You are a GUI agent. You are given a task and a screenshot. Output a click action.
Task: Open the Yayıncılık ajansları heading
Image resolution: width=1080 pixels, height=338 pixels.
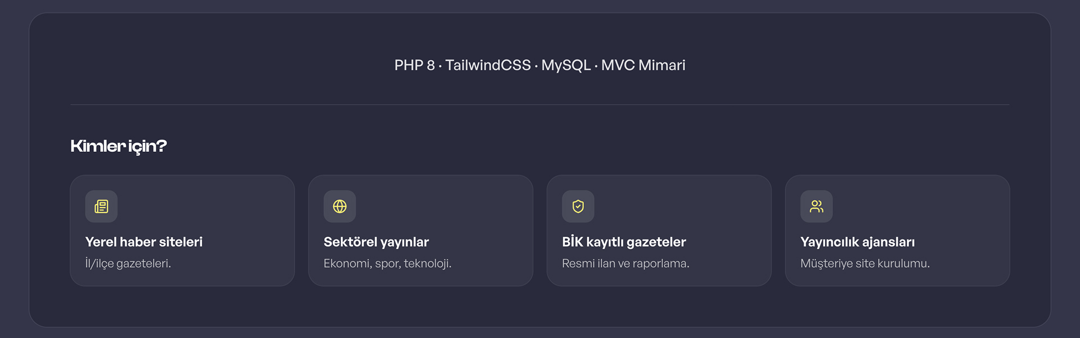(857, 242)
